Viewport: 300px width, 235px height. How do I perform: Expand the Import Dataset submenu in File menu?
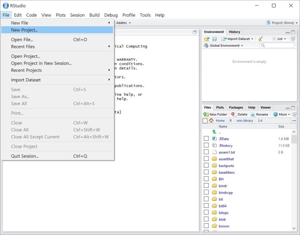[x=57, y=80]
